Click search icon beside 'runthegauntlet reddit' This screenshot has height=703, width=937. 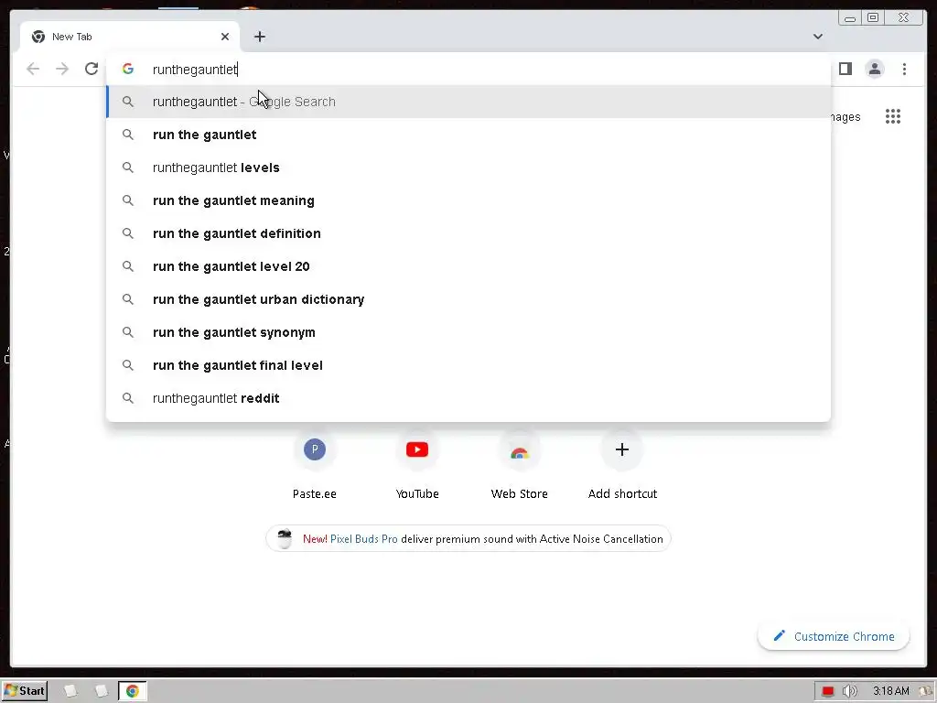point(128,397)
